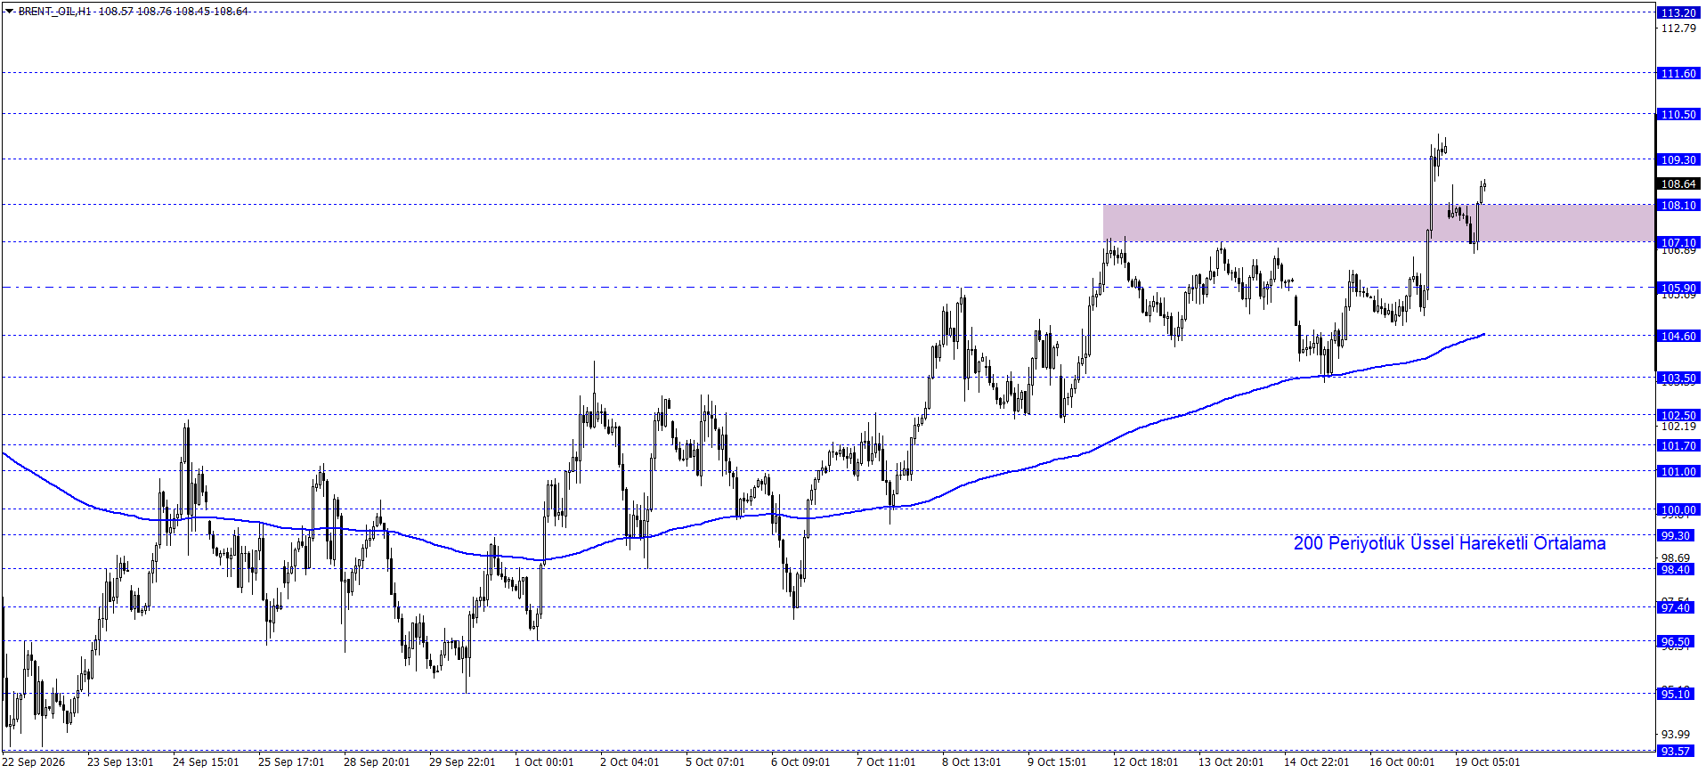Click the '6 Oct 09:01' time axis label
Image resolution: width=1706 pixels, height=773 pixels.
[800, 761]
